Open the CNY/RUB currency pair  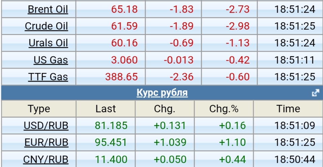(x=46, y=159)
